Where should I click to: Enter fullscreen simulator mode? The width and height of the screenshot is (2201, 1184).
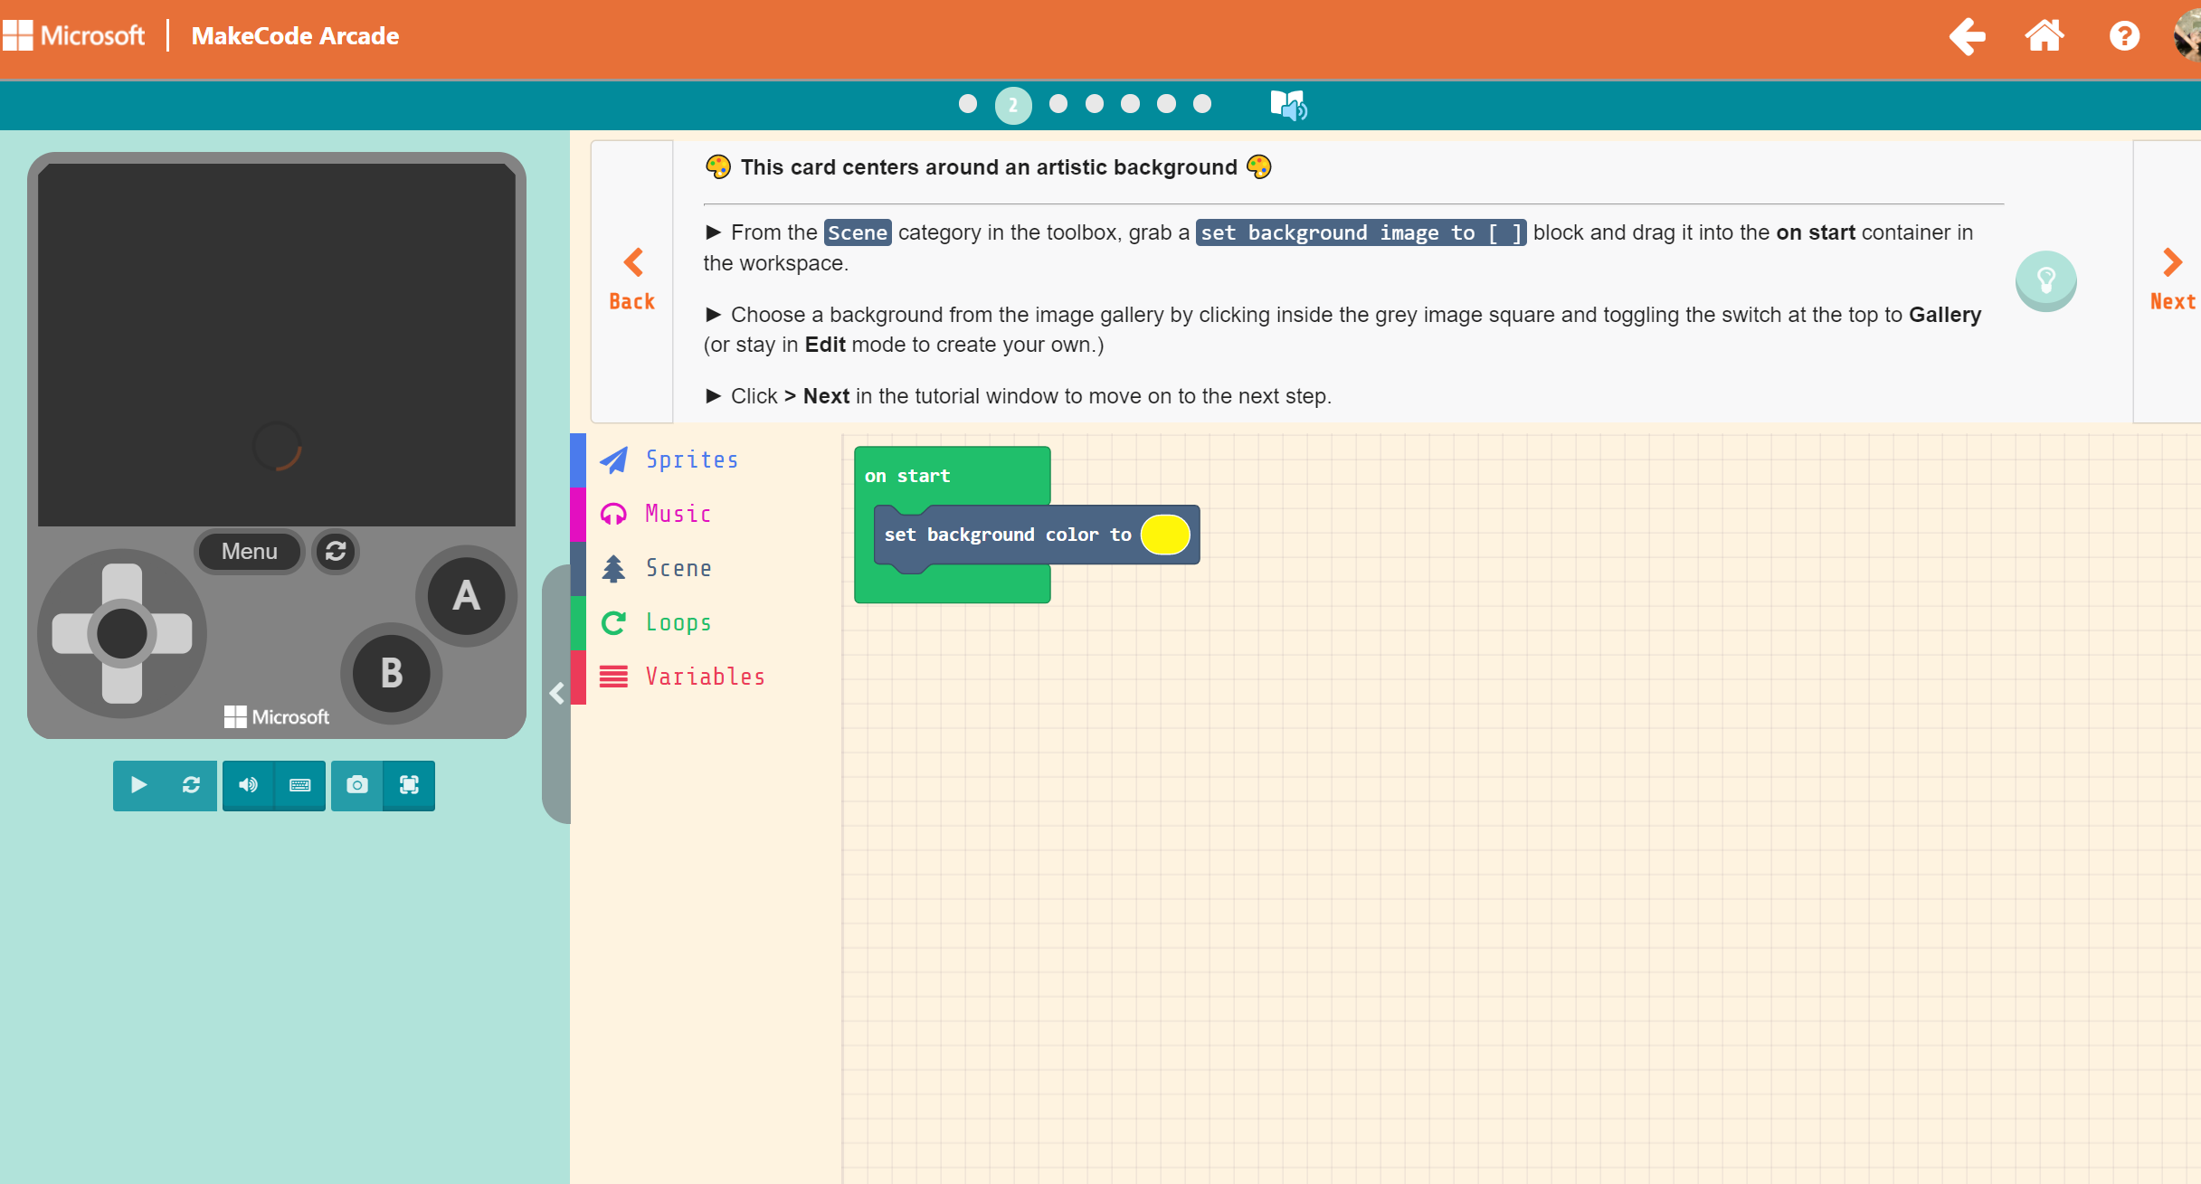pyautogui.click(x=409, y=785)
